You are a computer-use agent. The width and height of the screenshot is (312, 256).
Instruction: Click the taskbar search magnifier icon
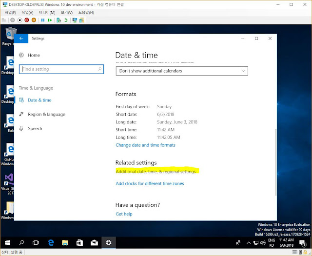pyautogui.click(x=21, y=243)
